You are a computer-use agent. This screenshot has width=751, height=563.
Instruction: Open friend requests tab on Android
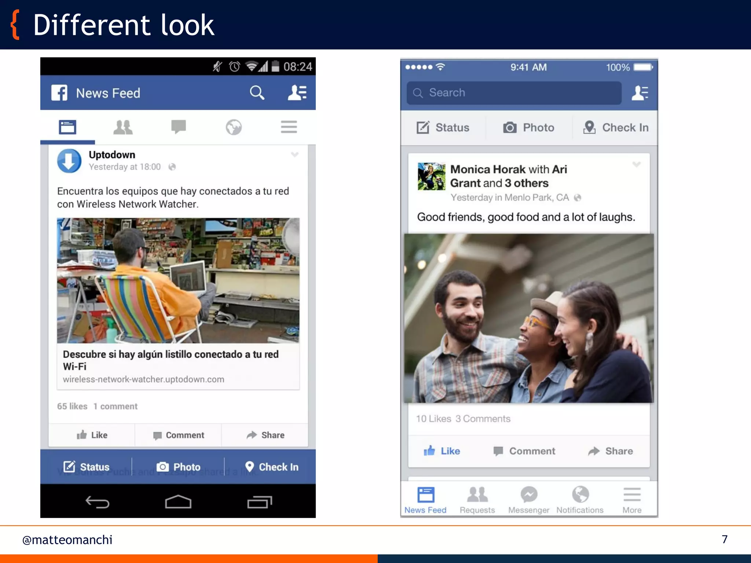click(123, 128)
